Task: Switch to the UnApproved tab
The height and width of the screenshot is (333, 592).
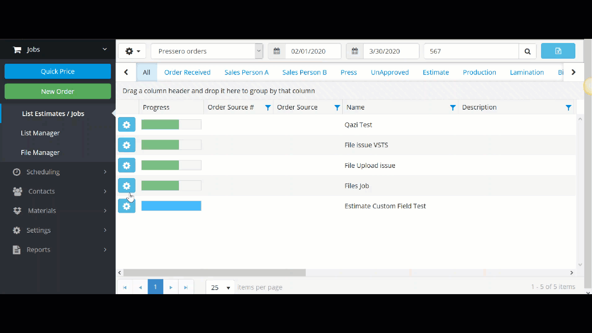Action: click(x=390, y=72)
